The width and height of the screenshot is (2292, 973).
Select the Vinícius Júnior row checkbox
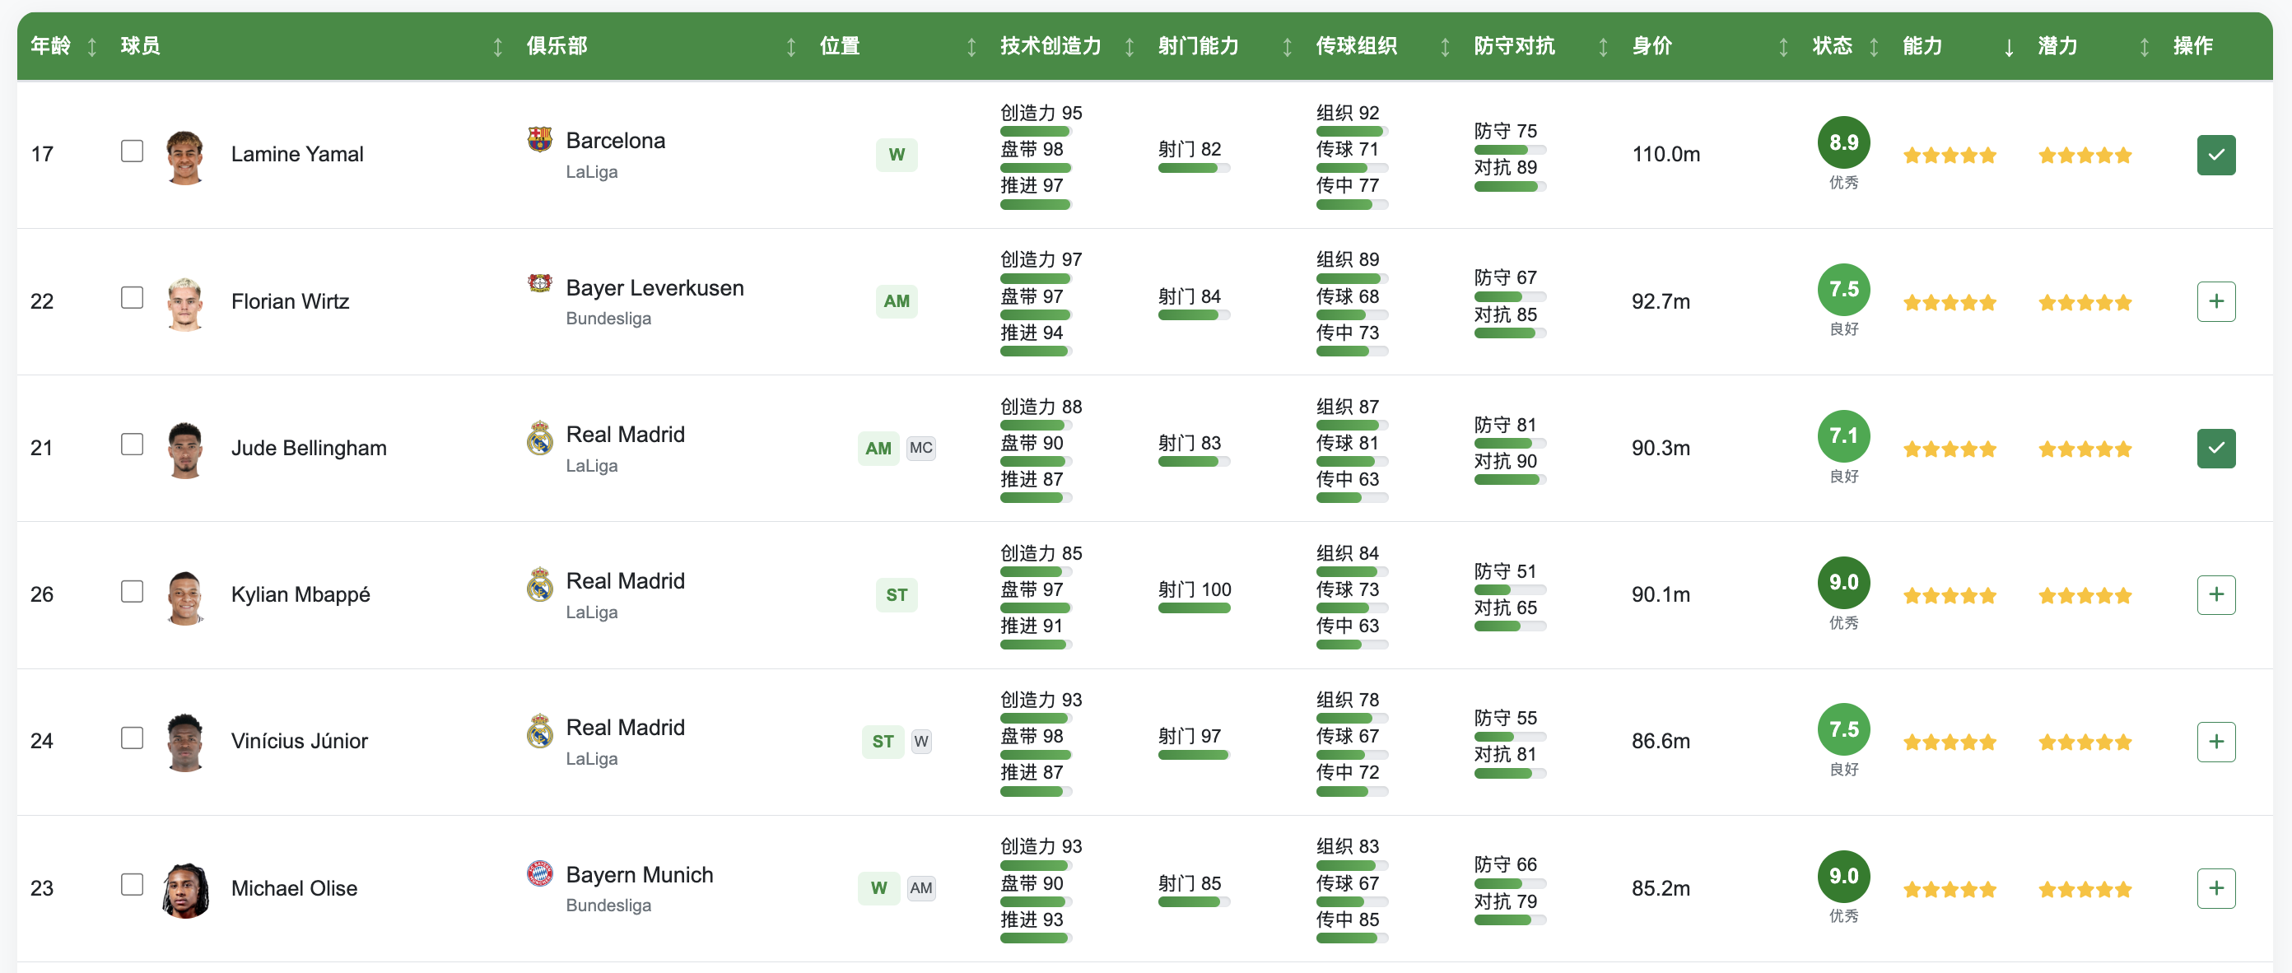pos(132,738)
